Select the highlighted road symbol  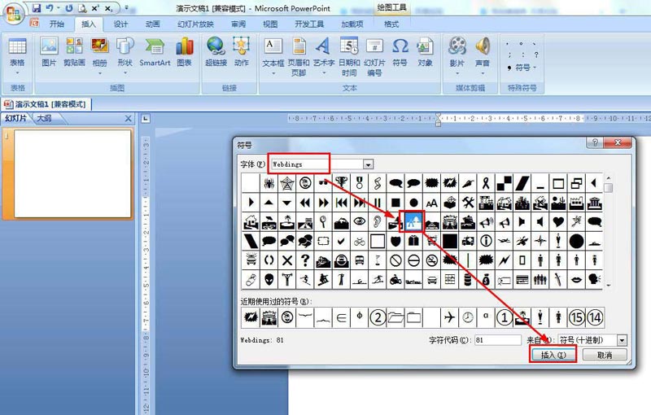[x=413, y=221]
